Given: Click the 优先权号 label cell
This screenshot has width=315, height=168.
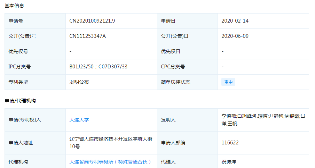Looking at the screenshot, I should pos(18,51).
